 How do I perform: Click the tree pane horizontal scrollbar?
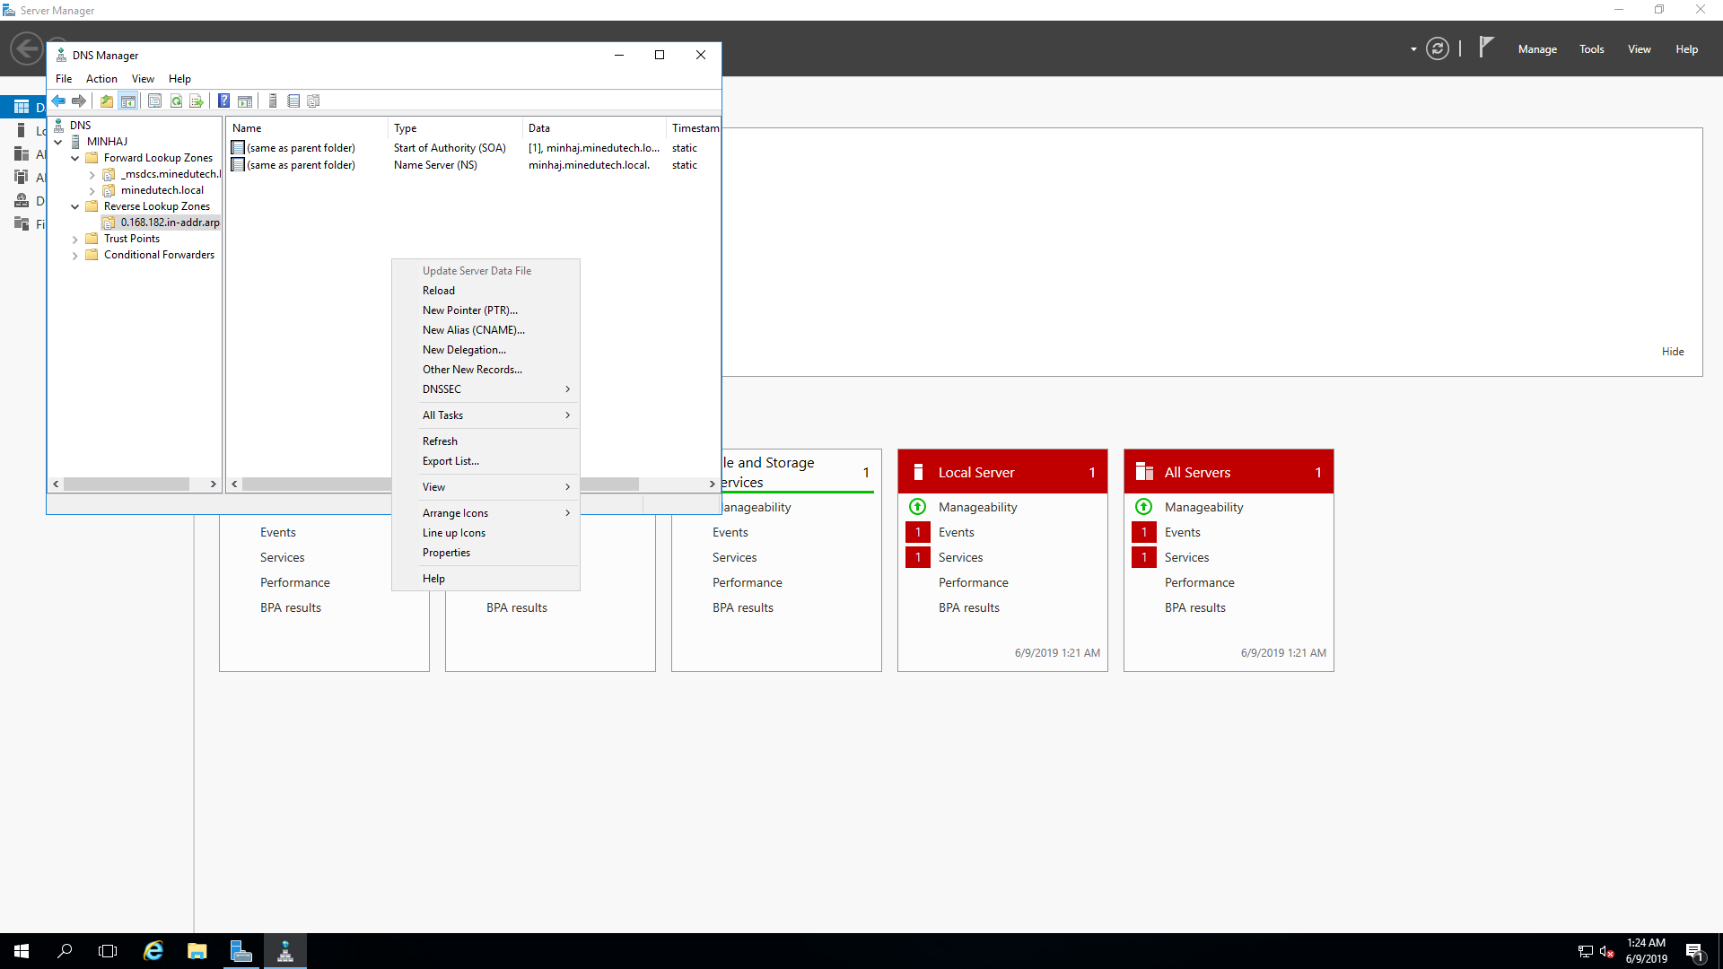[126, 484]
